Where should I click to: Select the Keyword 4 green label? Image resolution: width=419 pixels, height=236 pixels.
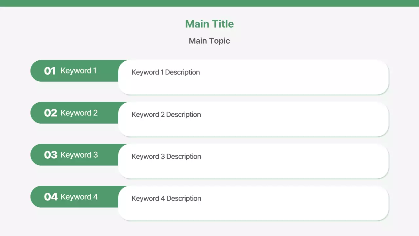click(x=79, y=197)
